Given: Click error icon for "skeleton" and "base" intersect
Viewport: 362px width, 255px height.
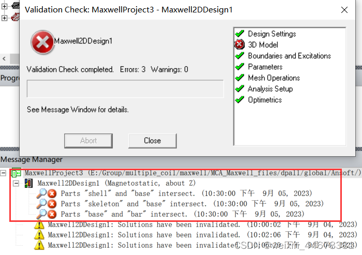Looking at the screenshot, I should coord(52,204).
